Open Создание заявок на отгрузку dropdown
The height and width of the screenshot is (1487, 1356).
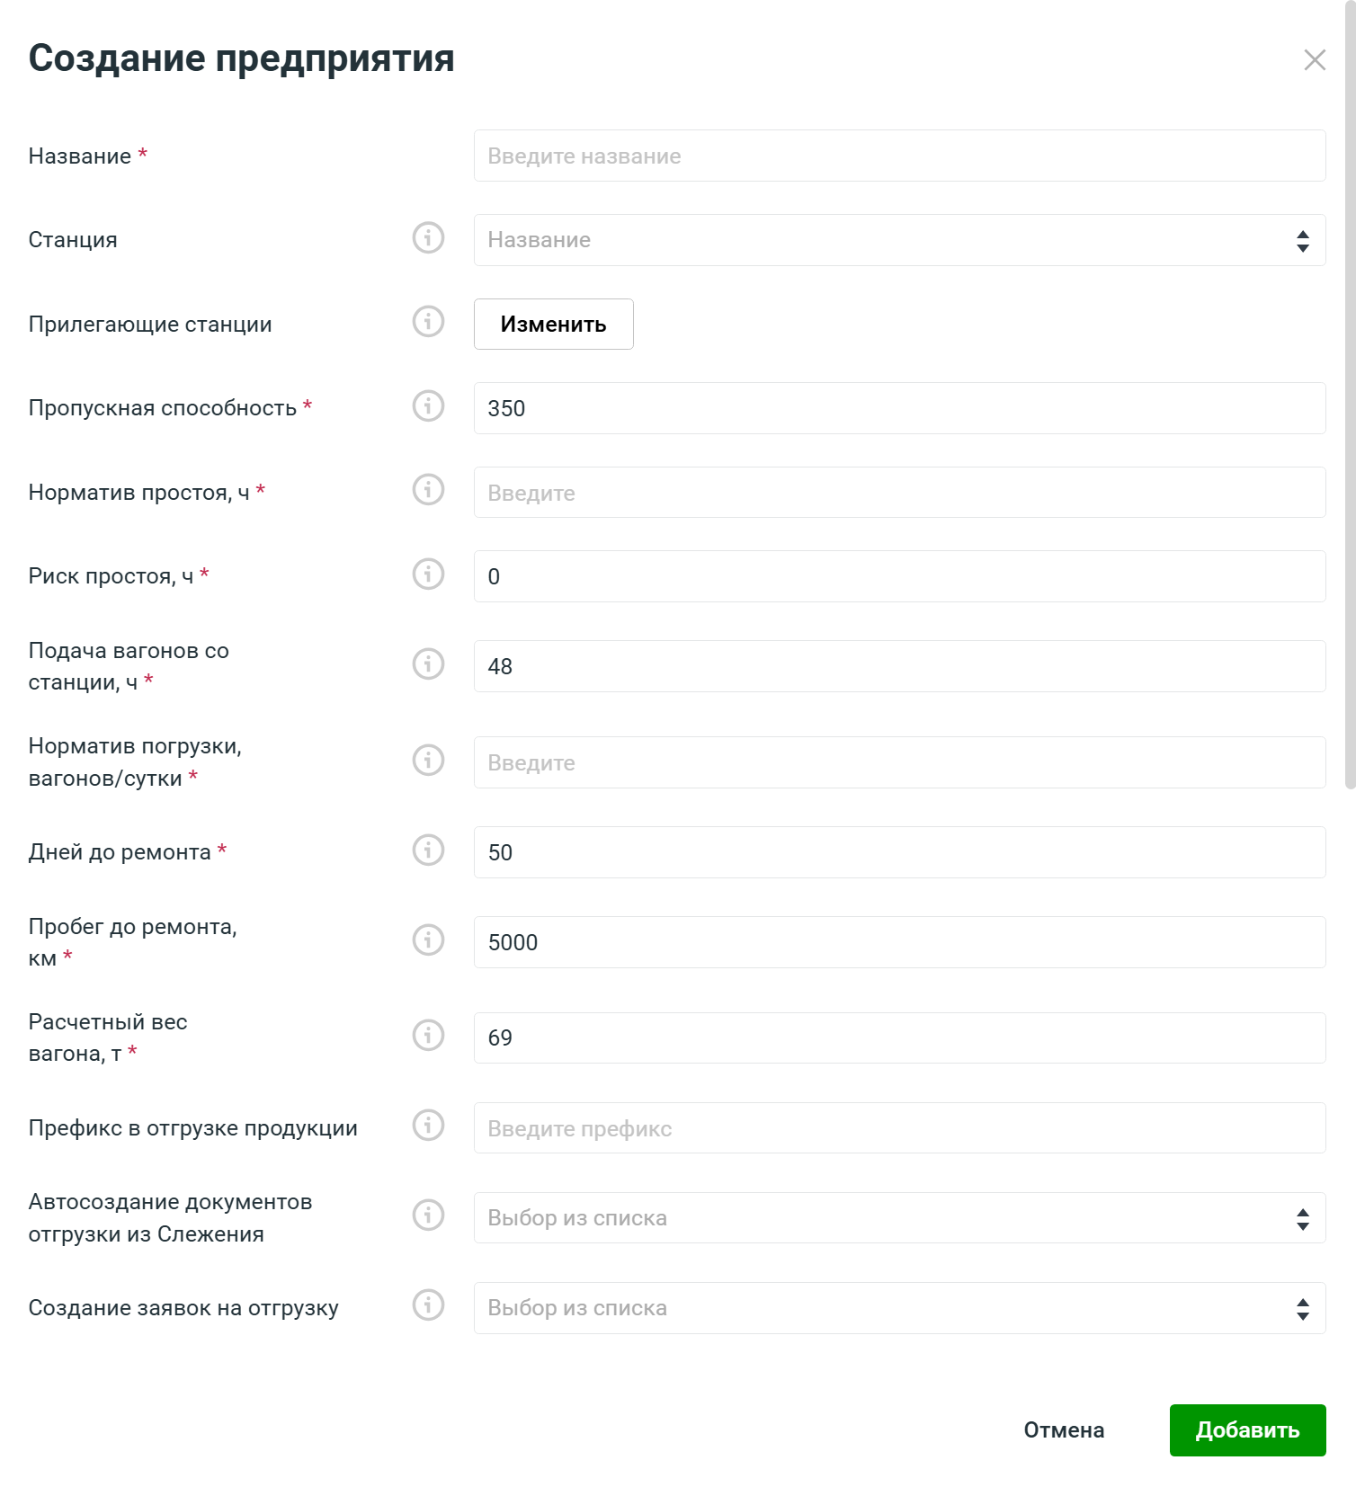coord(899,1308)
